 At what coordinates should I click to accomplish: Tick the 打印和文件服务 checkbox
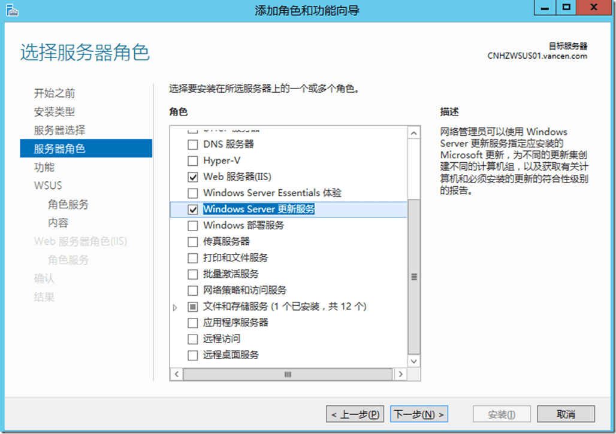pos(192,258)
